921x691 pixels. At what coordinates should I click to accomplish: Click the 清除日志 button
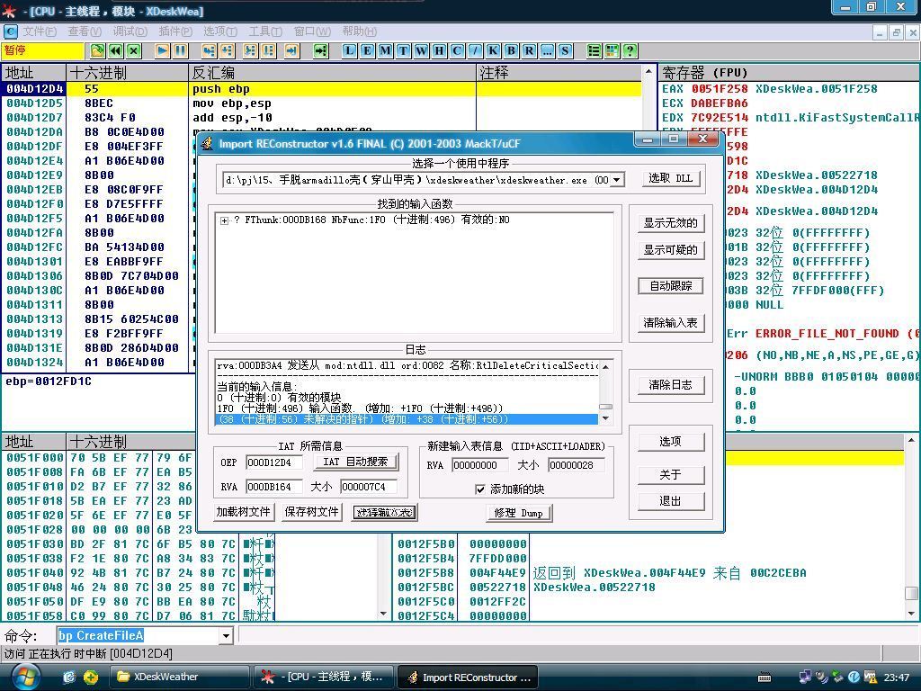point(670,385)
